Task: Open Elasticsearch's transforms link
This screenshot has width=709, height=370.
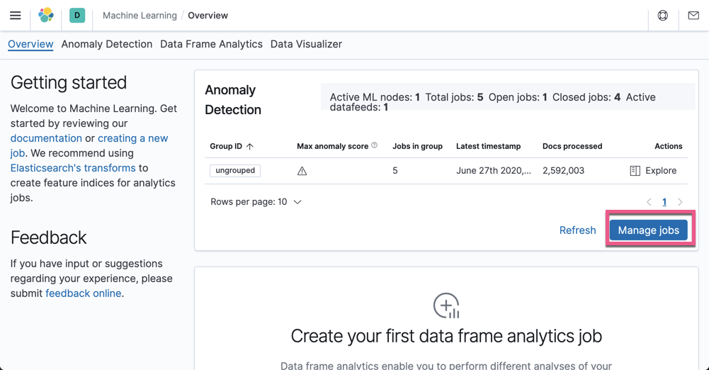Action: tap(73, 168)
